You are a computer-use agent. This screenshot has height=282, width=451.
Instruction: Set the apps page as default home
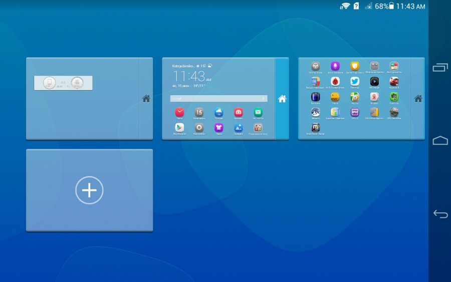[418, 99]
